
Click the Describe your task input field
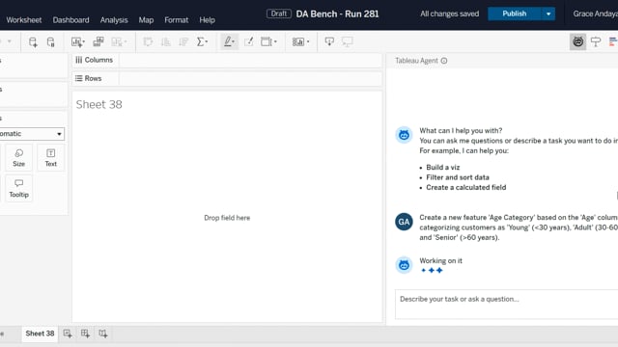tap(506, 305)
